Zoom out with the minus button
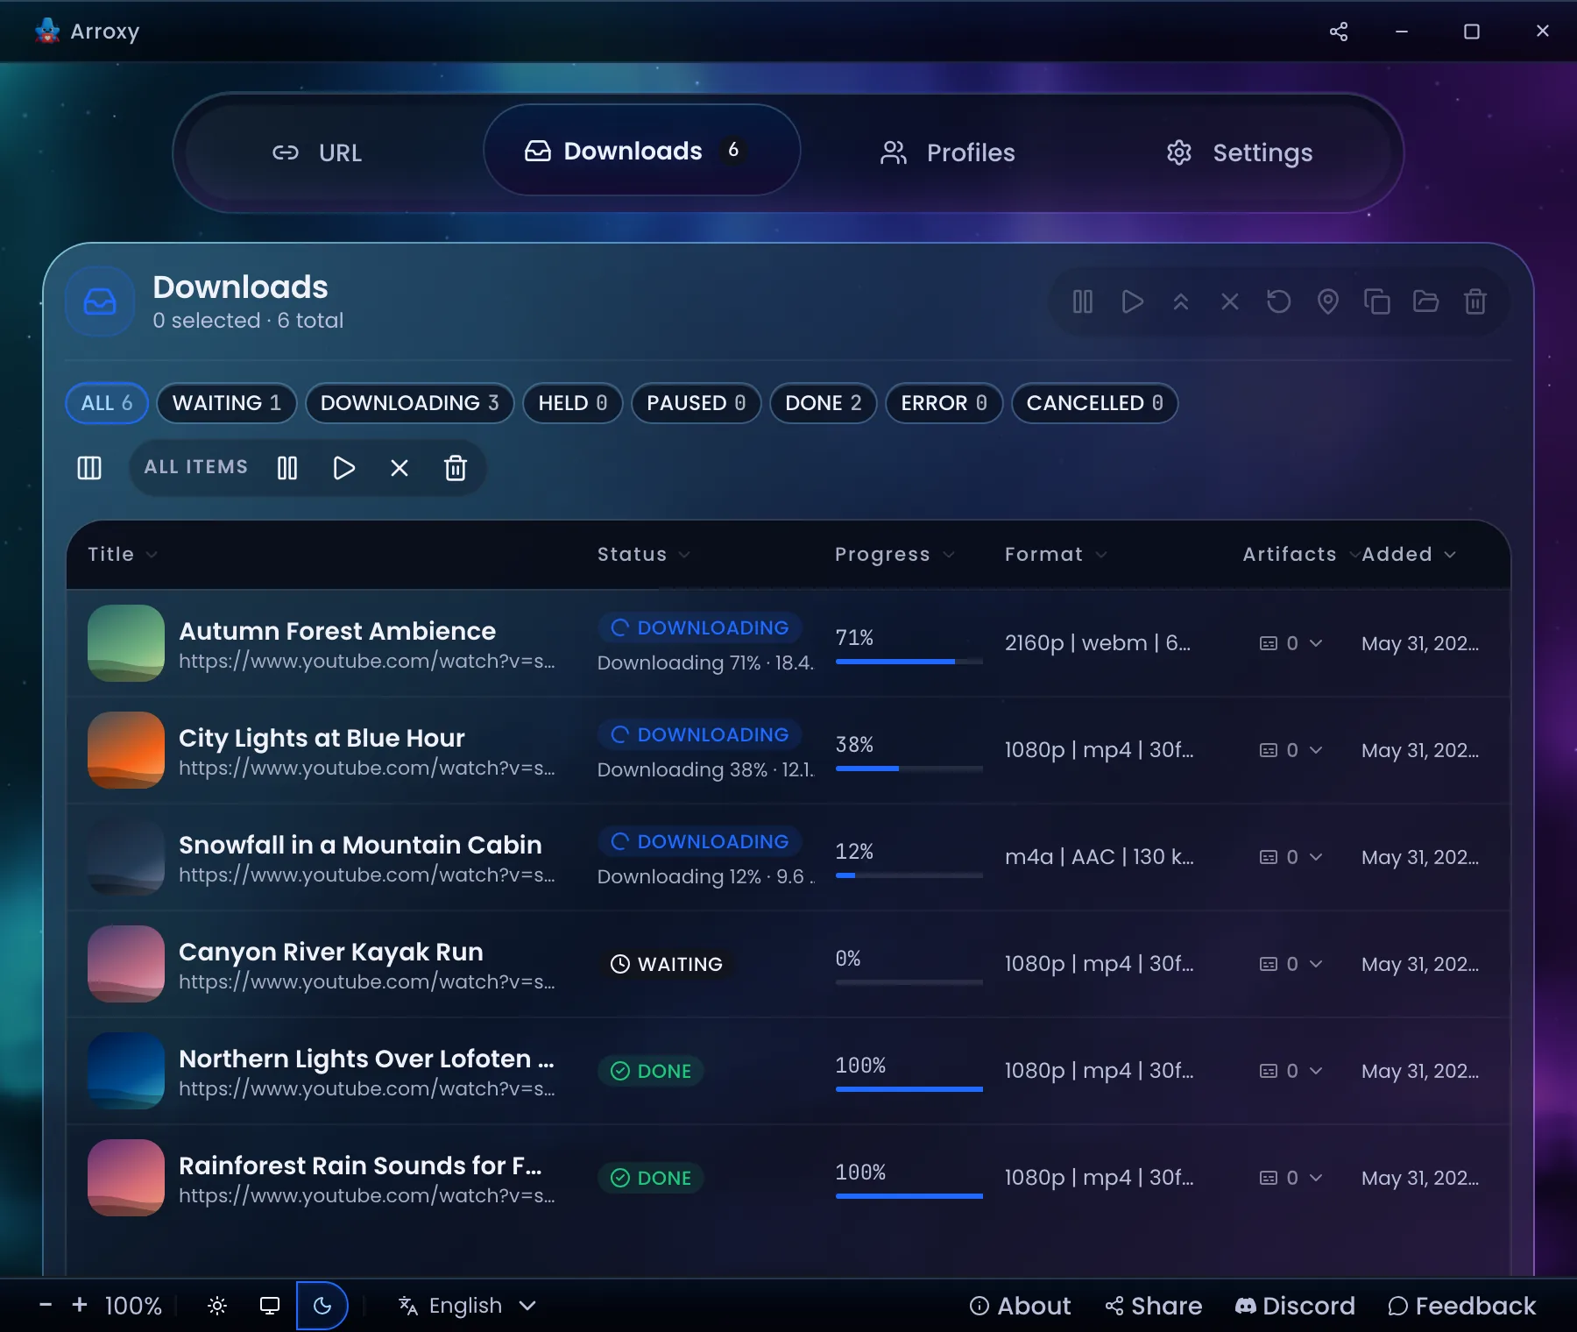 click(x=46, y=1305)
